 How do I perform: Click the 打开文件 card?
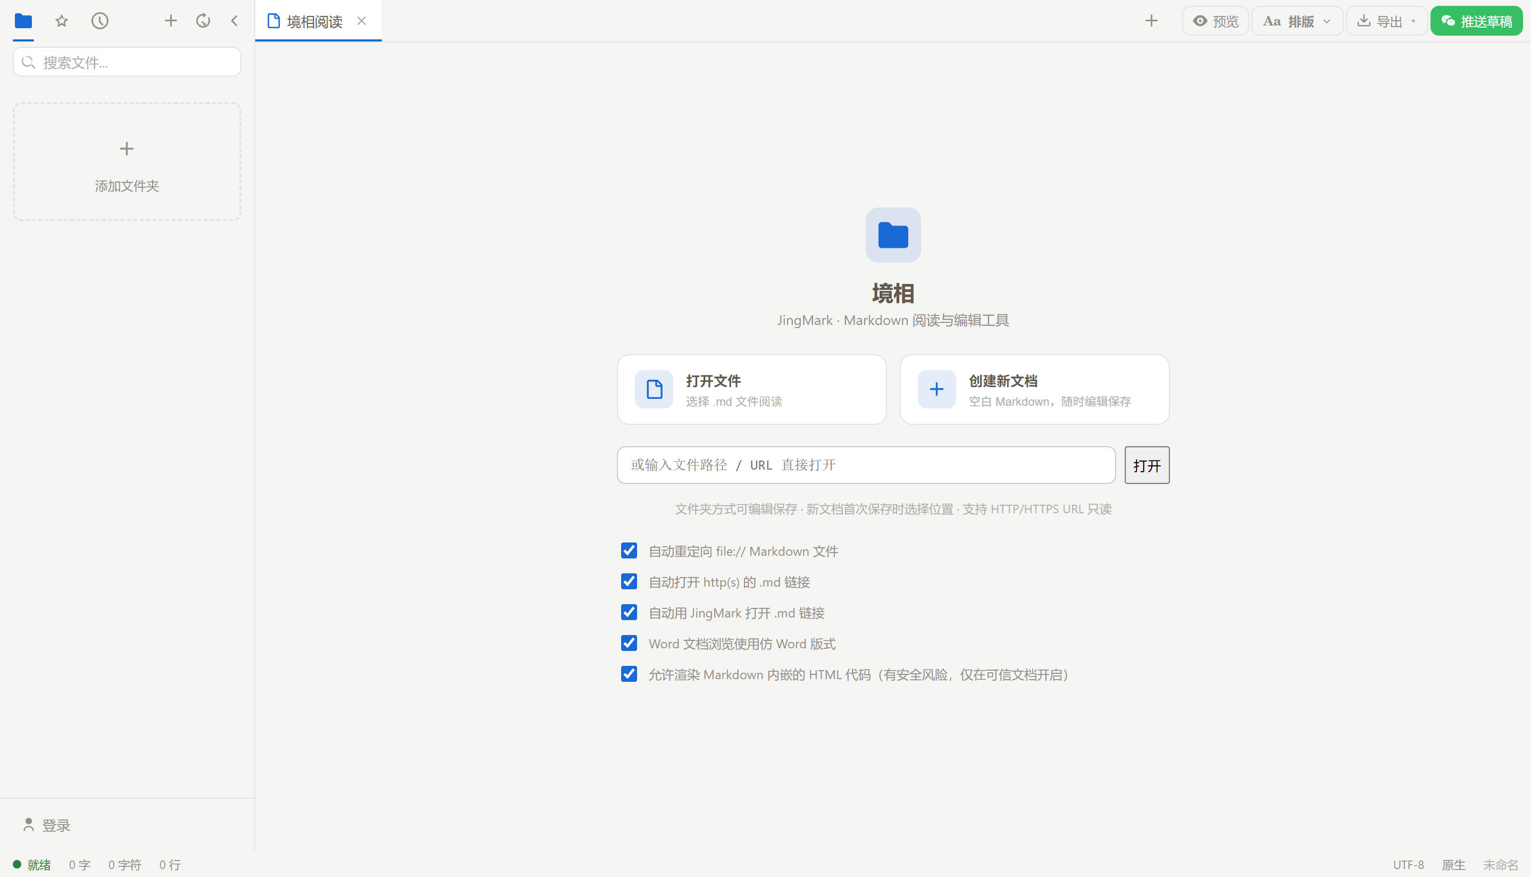point(751,390)
